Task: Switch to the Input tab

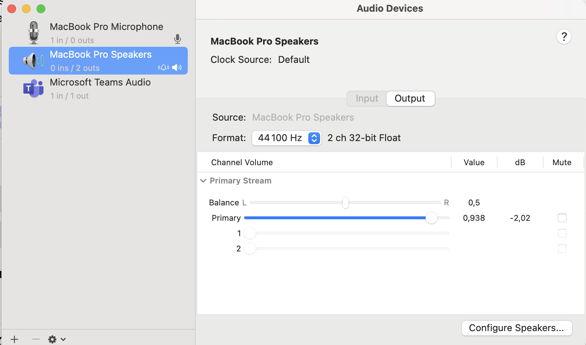Action: pos(367,99)
